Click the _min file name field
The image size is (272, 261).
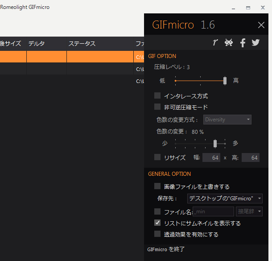tap(213, 211)
